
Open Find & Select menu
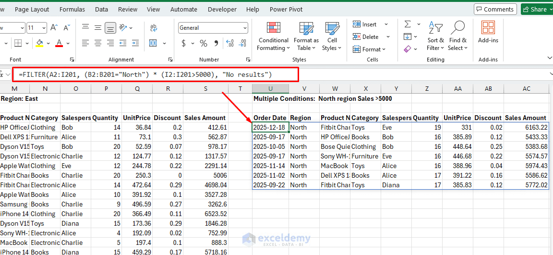[458, 36]
